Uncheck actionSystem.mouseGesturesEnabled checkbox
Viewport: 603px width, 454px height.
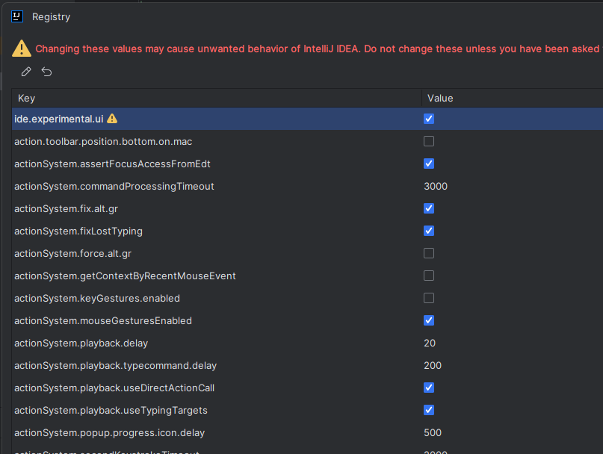pyautogui.click(x=429, y=320)
